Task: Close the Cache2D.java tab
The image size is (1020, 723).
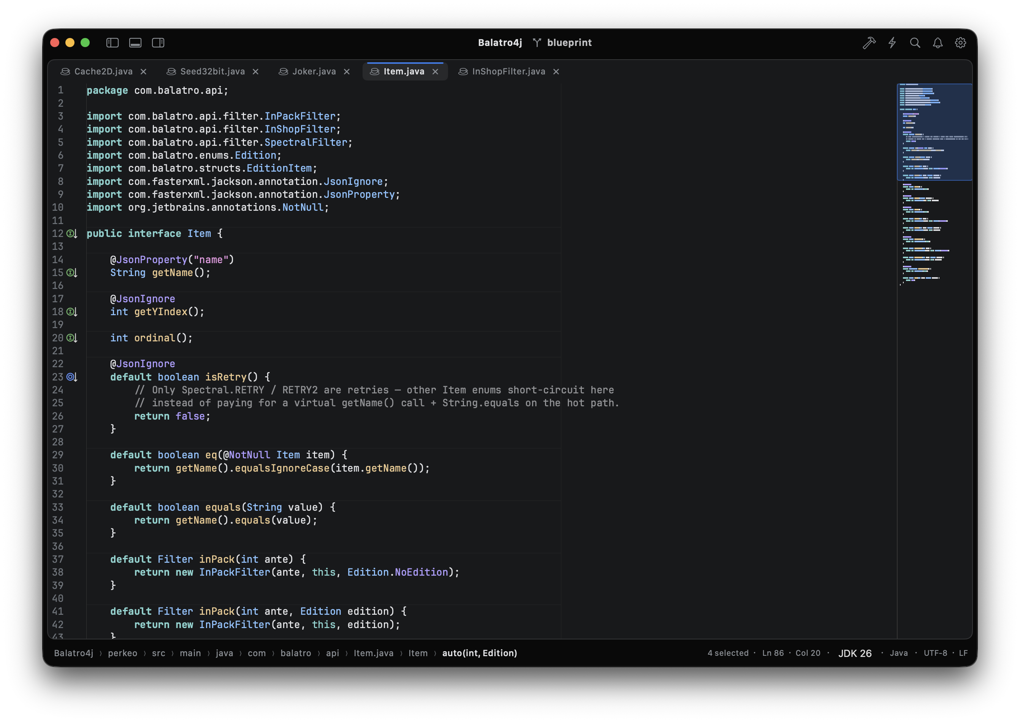Action: [144, 72]
